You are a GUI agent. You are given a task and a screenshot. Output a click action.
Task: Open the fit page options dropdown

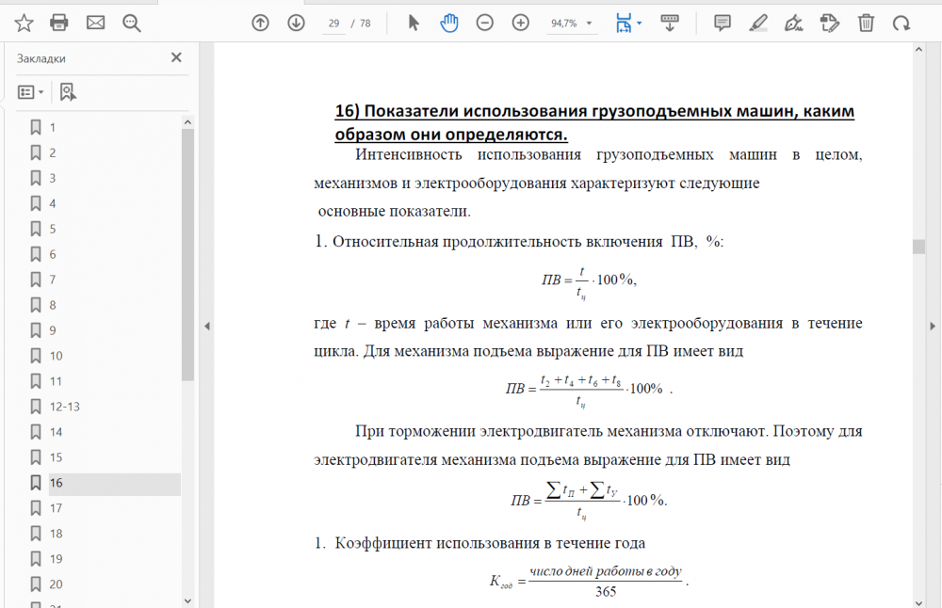pyautogui.click(x=640, y=24)
